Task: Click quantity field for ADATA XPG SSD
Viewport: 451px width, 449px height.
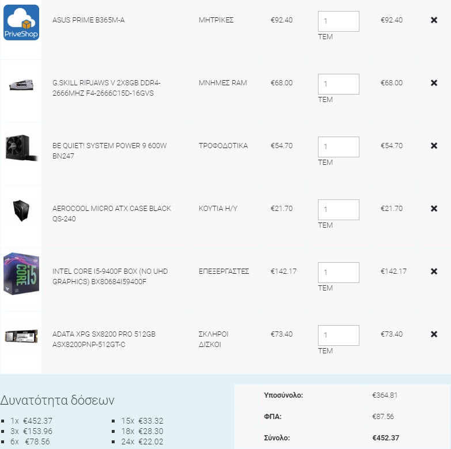Action: [339, 335]
